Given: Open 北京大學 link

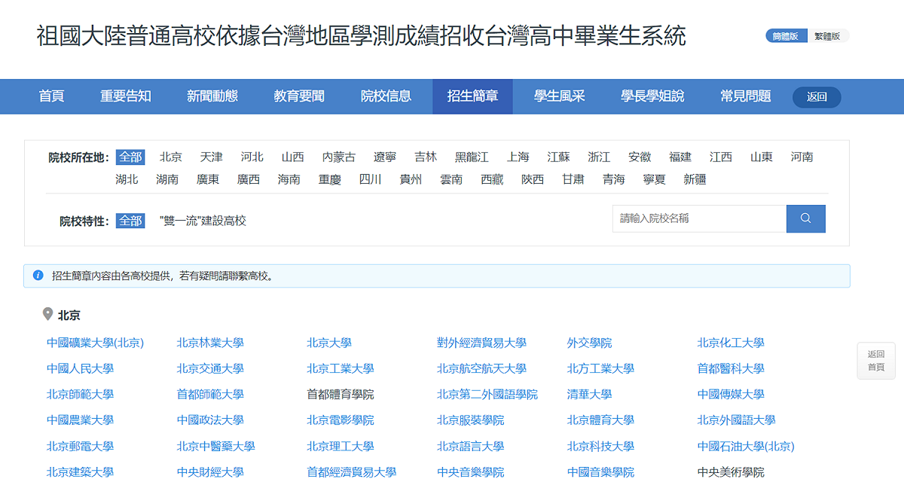Looking at the screenshot, I should point(329,343).
